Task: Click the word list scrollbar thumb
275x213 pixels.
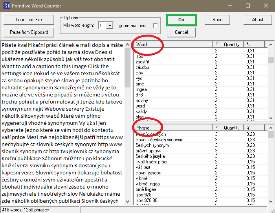Action: (x=271, y=60)
